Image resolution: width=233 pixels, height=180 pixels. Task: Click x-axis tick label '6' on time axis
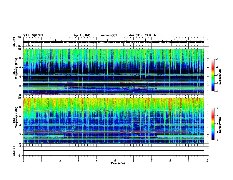pos(133,161)
